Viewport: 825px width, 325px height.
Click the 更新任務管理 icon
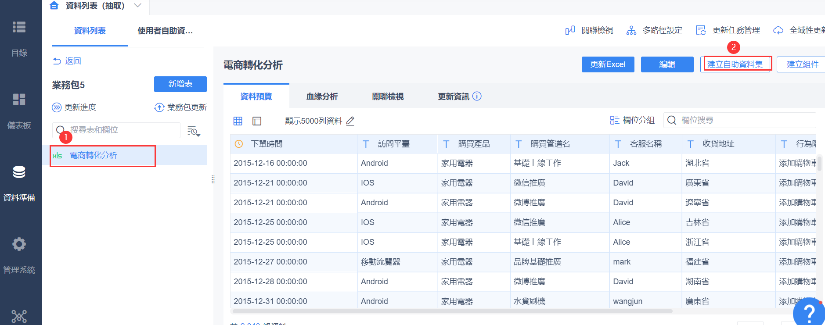pyautogui.click(x=701, y=30)
